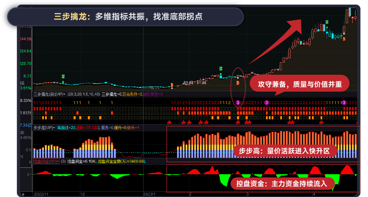Open the 控盘资金[VIP] indicator dropdown

pyautogui.click(x=57, y=161)
